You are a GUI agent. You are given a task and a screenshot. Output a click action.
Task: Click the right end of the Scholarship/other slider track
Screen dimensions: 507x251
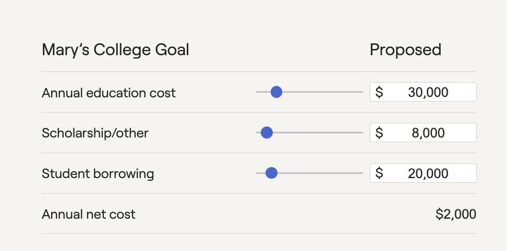click(361, 133)
